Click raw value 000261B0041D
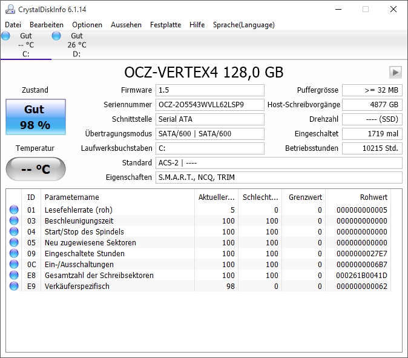The height and width of the screenshot is (358, 408). tap(361, 276)
